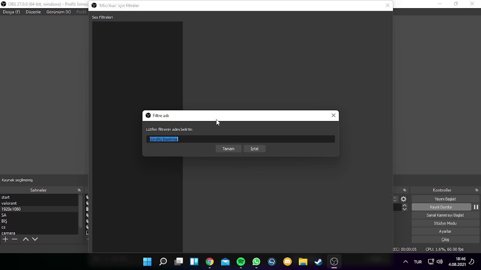Open the Görünüm (V) menu
Screen dimensions: 481x270
(58, 12)
